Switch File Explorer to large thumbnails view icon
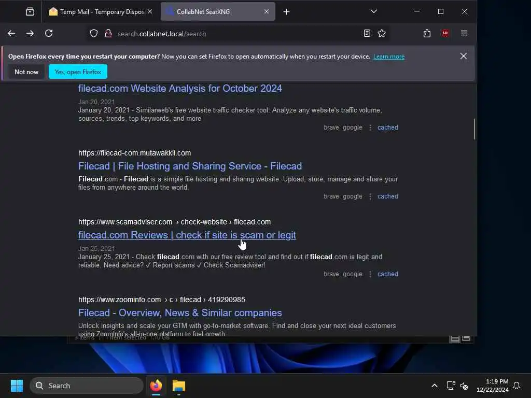531x398 pixels. [466, 339]
